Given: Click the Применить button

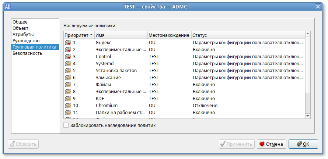Looking at the screenshot, I should coord(237,144).
